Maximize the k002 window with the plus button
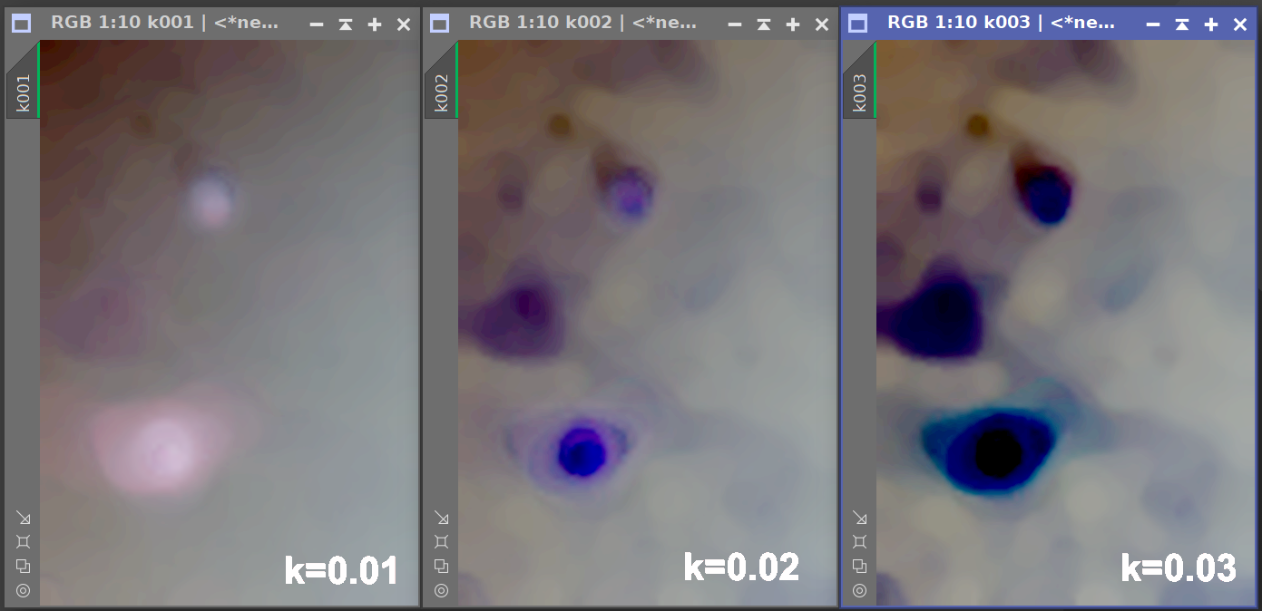 click(793, 24)
